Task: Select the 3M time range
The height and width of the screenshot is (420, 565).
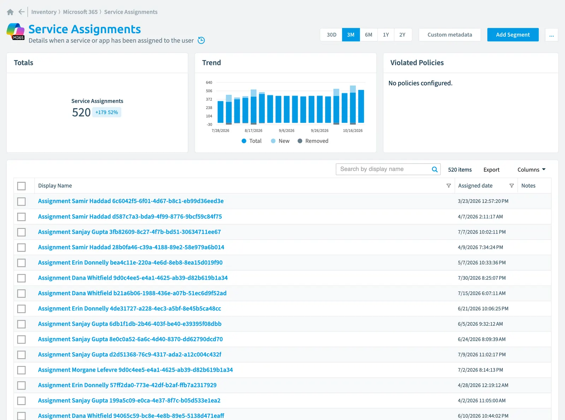Action: pos(351,35)
